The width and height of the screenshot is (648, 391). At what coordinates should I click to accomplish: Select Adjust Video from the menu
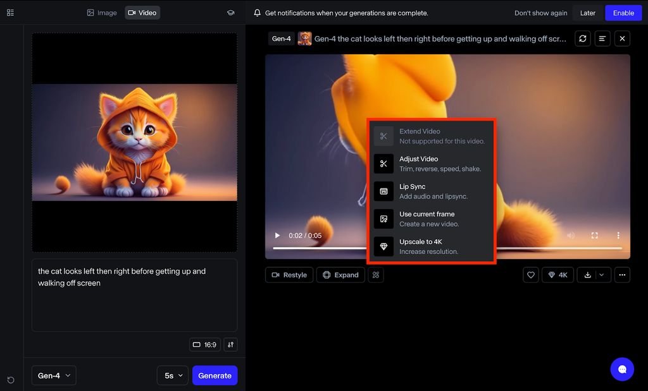click(430, 164)
